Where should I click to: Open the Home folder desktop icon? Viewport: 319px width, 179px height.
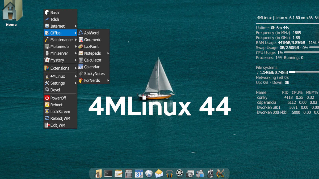click(x=11, y=13)
